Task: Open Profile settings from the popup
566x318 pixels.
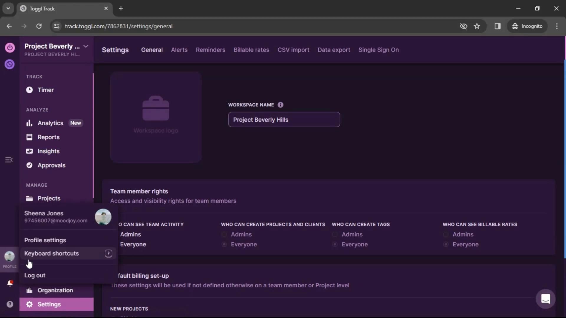Action: click(45, 240)
